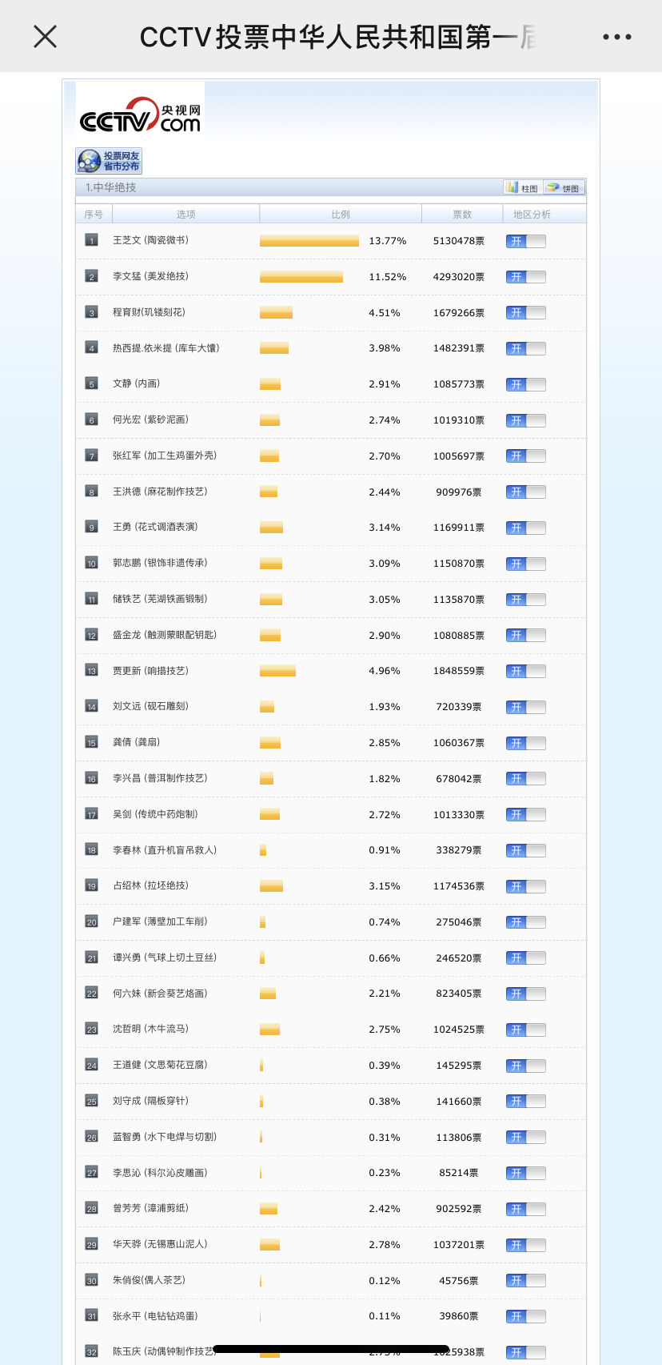The image size is (662, 1365).
Task: Toggle region analysis for 王芝文 (陶瓷微书)
Action: (526, 241)
